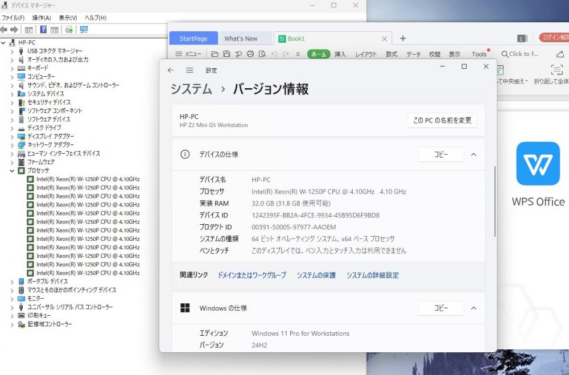Expand the モニター node arrow
The width and height of the screenshot is (569, 375).
[x=12, y=299]
